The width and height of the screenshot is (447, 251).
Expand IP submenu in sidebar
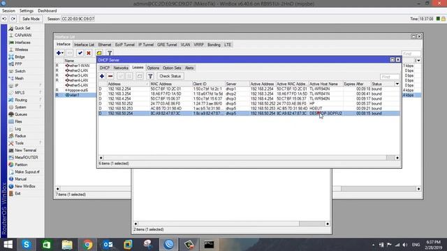pyautogui.click(x=41, y=85)
